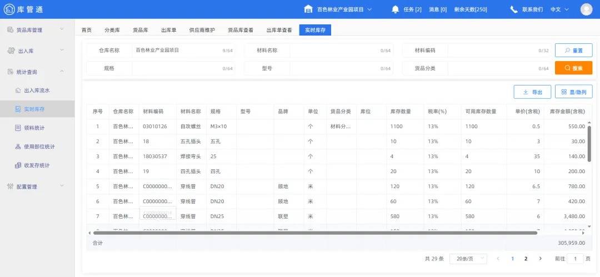This screenshot has height=277, width=600.
Task: Click the 材料名称 input field
Action: pos(341,50)
